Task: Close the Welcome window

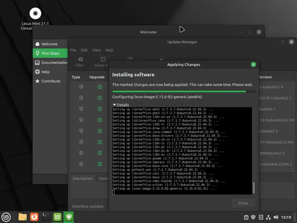Action: tap(259, 32)
